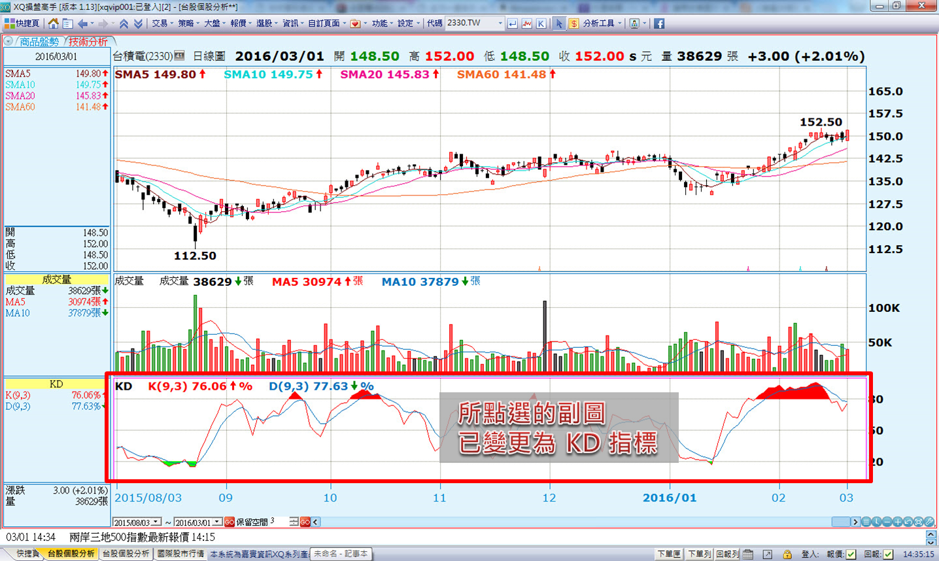The image size is (939, 561).
Task: Open the page list icon beside home
Action: (x=67, y=24)
